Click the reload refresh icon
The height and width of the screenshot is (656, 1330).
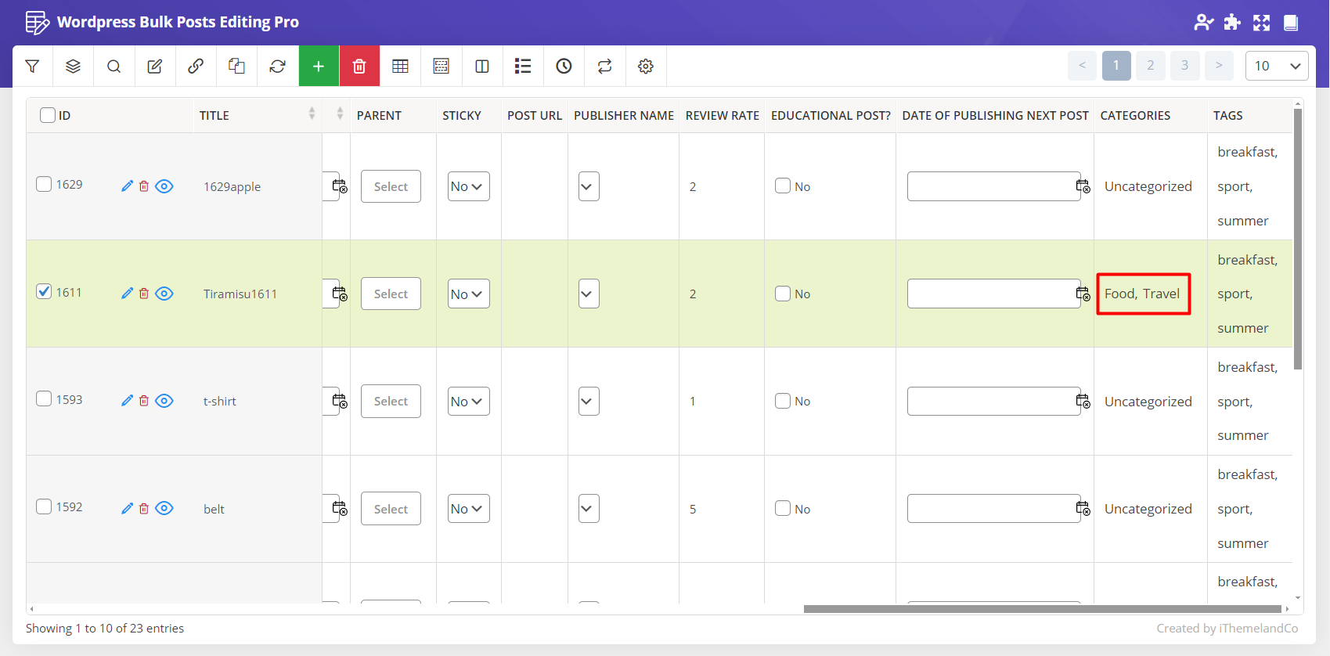(x=277, y=67)
